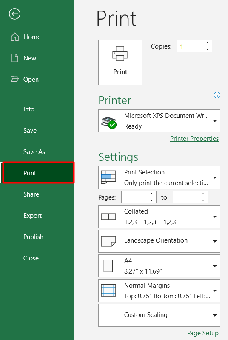Expand the Landscape Orientation dropdown

tap(159, 241)
